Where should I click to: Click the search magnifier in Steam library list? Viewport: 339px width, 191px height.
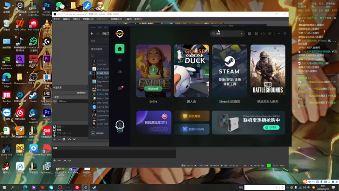click(x=92, y=56)
